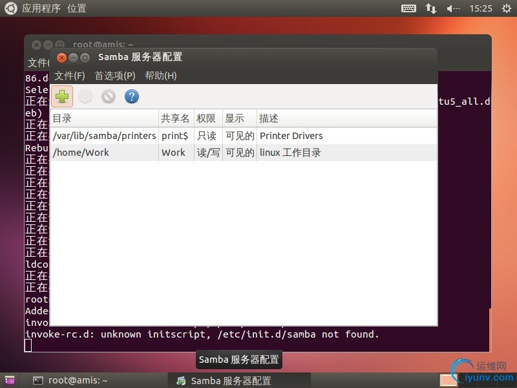Open the keyboard indicator icon

(x=408, y=8)
